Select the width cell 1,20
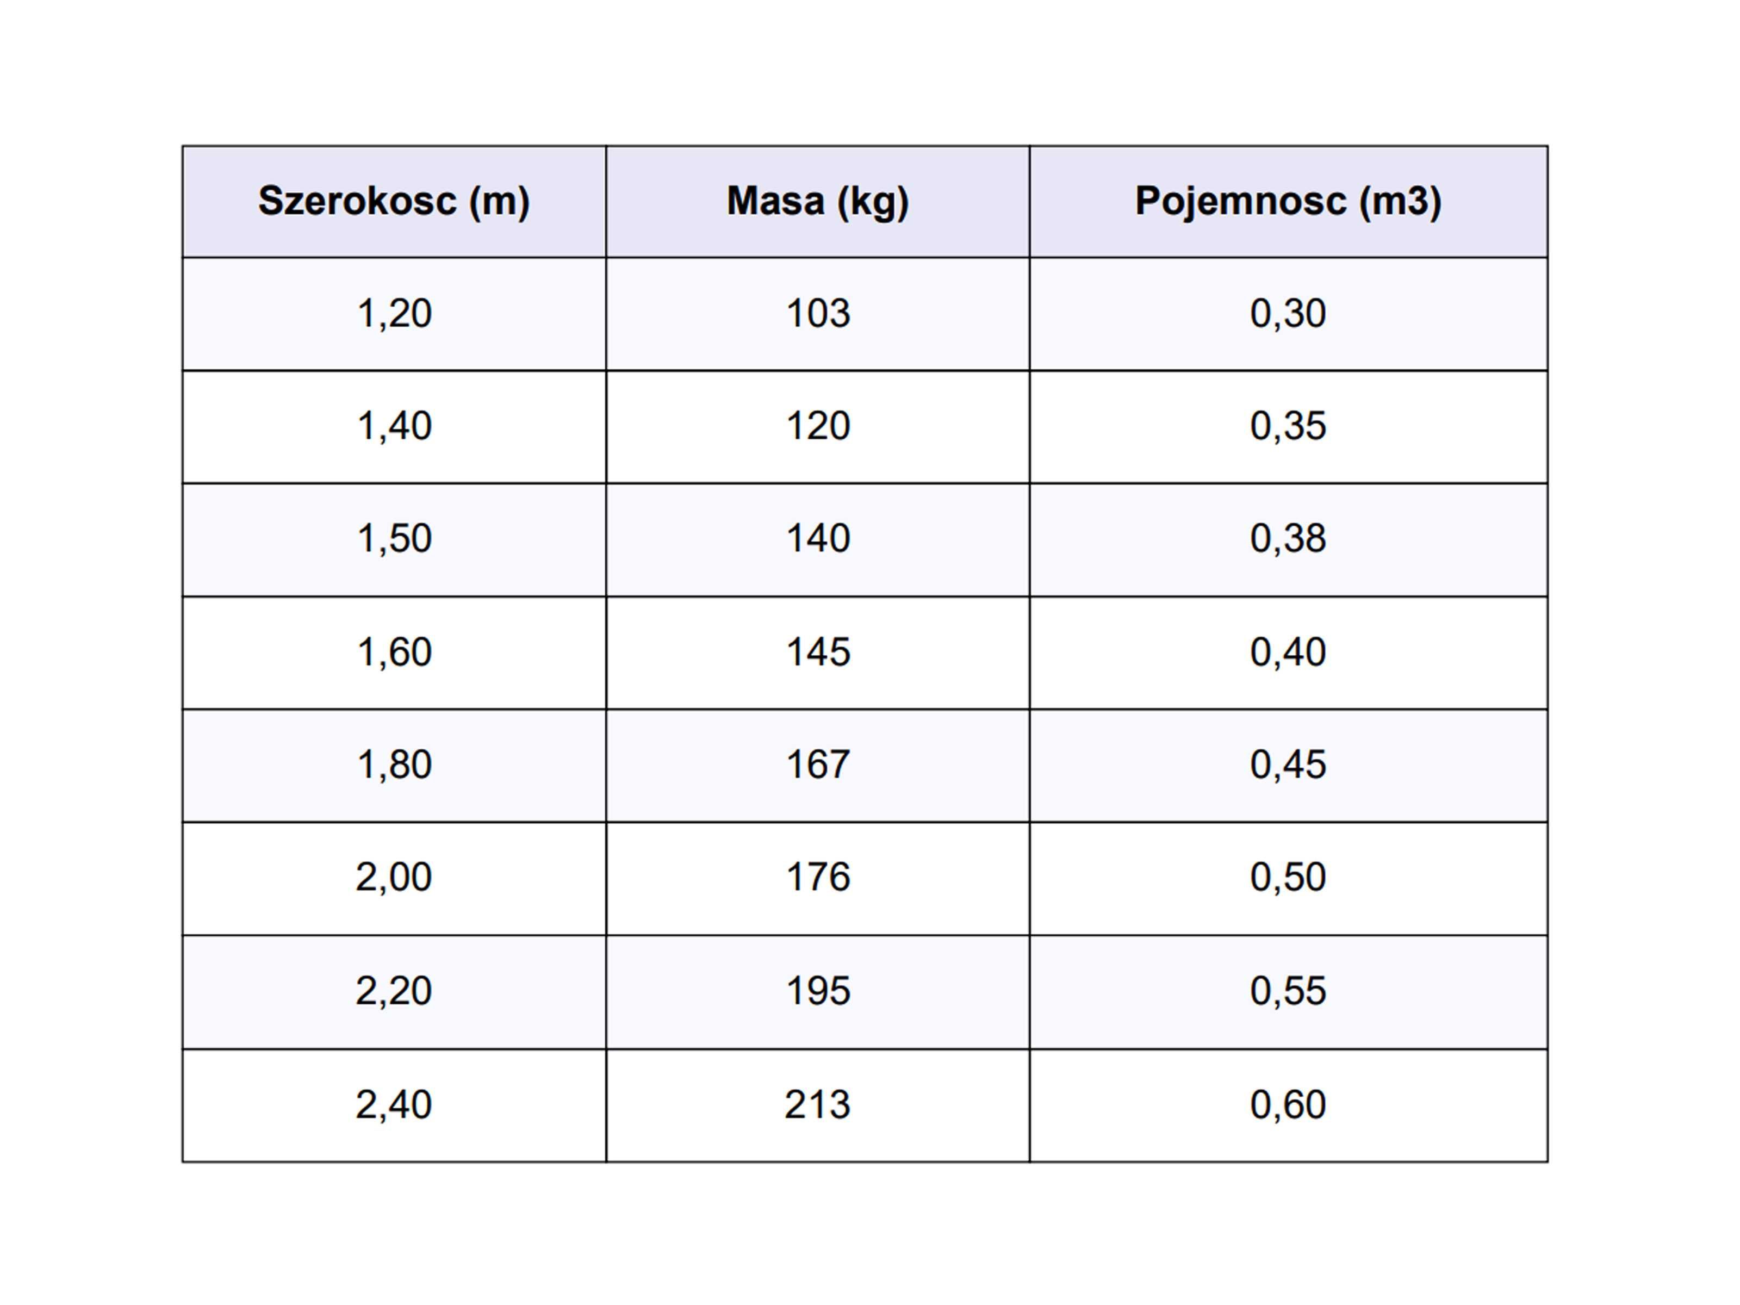This screenshot has height=1305, width=1740. tap(394, 314)
